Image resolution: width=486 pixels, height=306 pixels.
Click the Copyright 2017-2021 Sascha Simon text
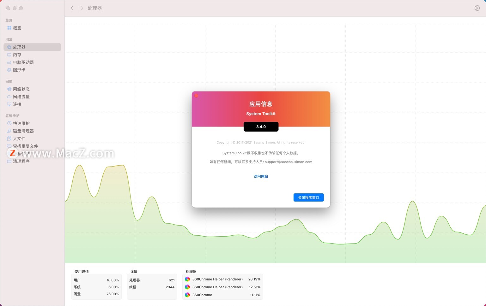[261, 143]
